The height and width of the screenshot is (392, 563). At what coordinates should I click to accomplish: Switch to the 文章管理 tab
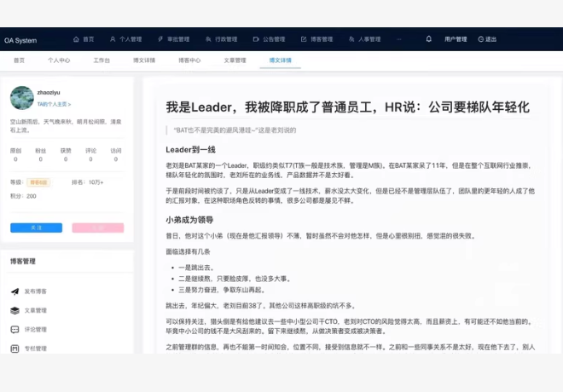coord(235,61)
